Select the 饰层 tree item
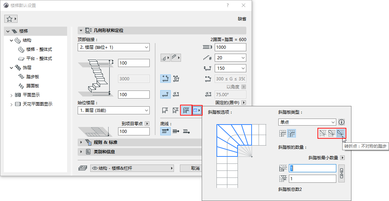389x201 pixels. [x=27, y=68]
